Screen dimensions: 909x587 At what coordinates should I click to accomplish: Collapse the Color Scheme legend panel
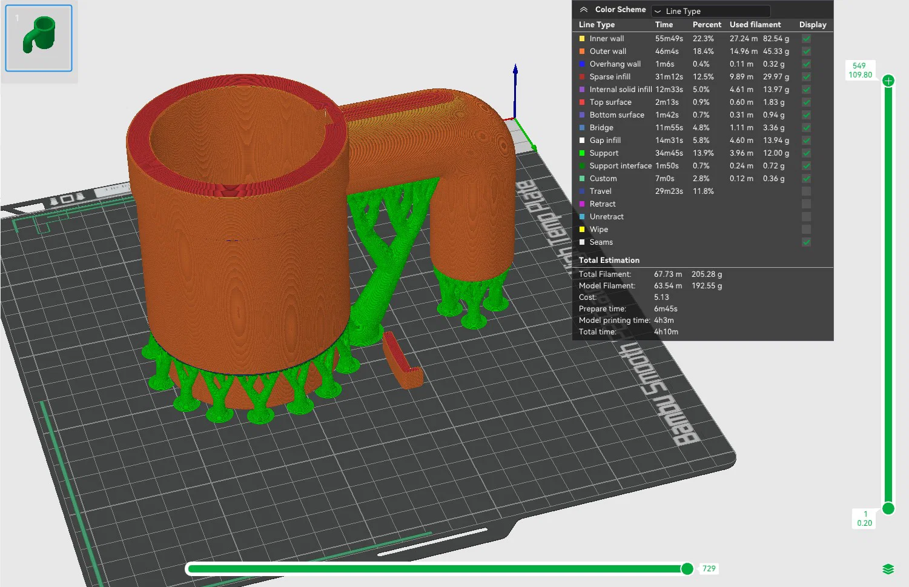583,10
